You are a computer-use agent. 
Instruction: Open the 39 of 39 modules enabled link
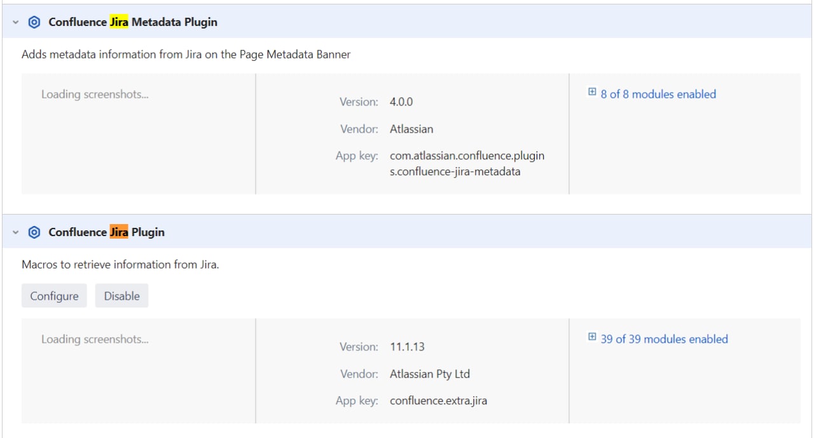pyautogui.click(x=664, y=339)
